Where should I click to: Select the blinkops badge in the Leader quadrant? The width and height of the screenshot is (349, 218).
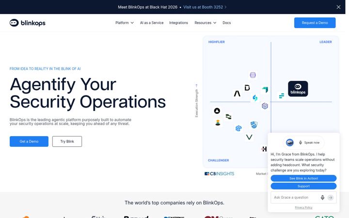pyautogui.click(x=298, y=89)
